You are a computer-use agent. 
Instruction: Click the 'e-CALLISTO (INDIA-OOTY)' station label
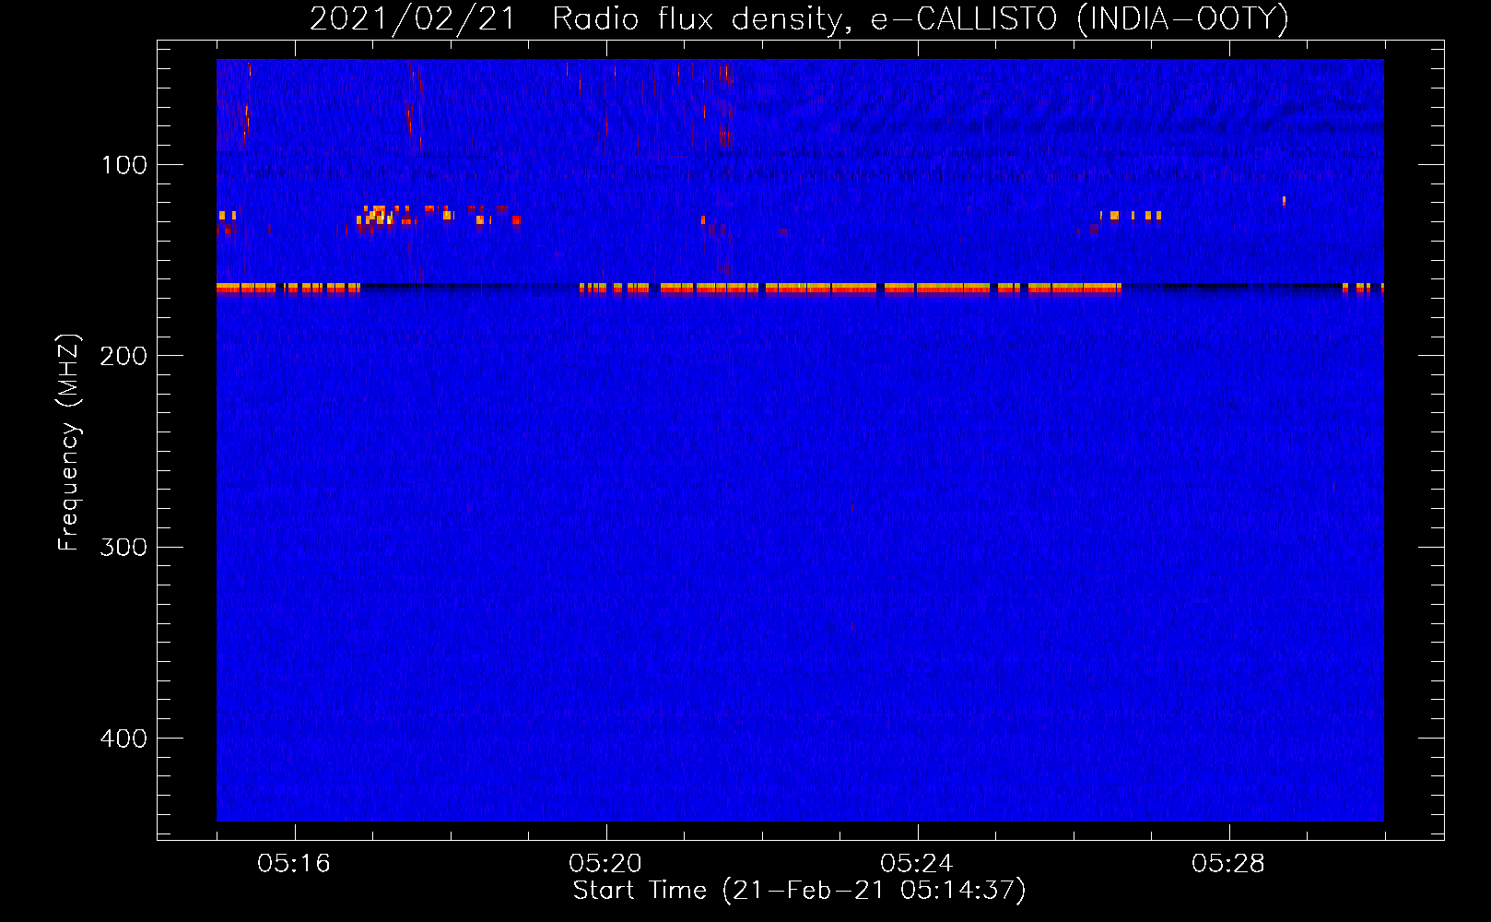[1079, 19]
